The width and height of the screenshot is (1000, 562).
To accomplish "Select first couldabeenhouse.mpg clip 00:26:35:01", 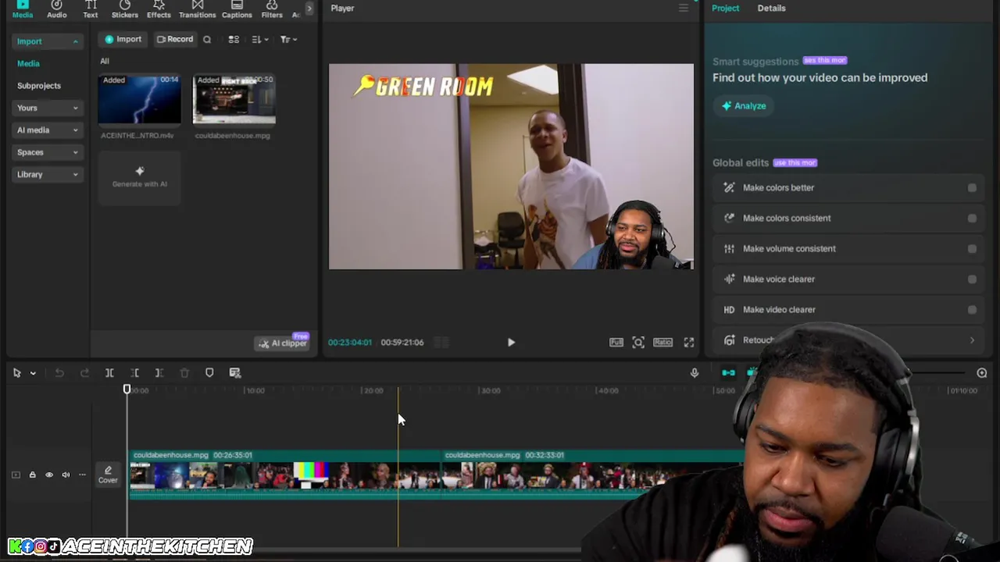I will point(285,473).
